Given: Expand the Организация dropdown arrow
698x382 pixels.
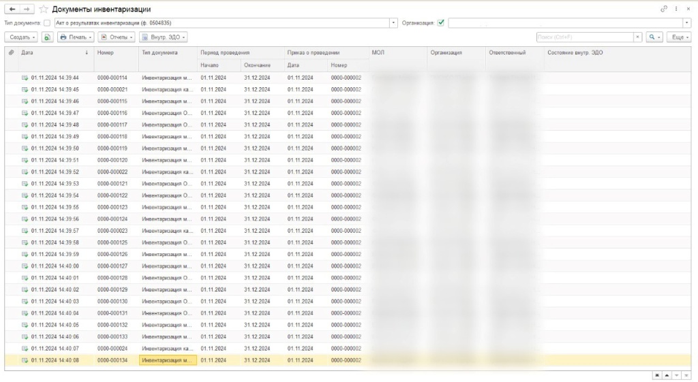Looking at the screenshot, I should pyautogui.click(x=687, y=23).
